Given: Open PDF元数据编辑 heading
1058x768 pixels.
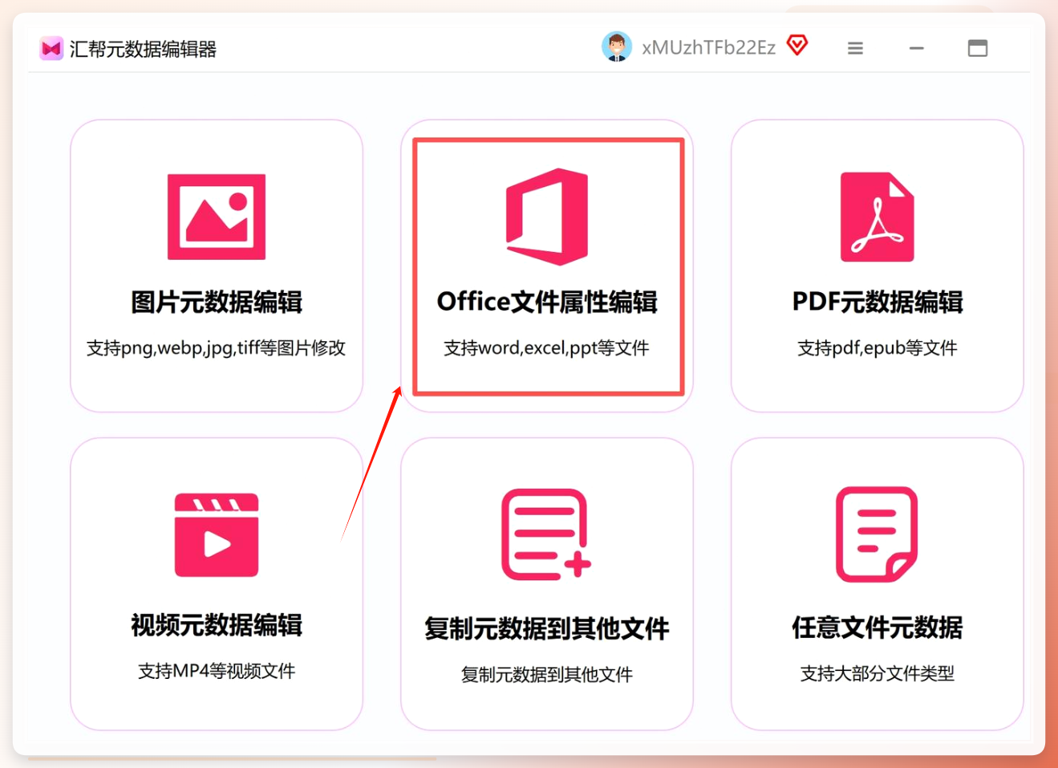Looking at the screenshot, I should pyautogui.click(x=878, y=303).
